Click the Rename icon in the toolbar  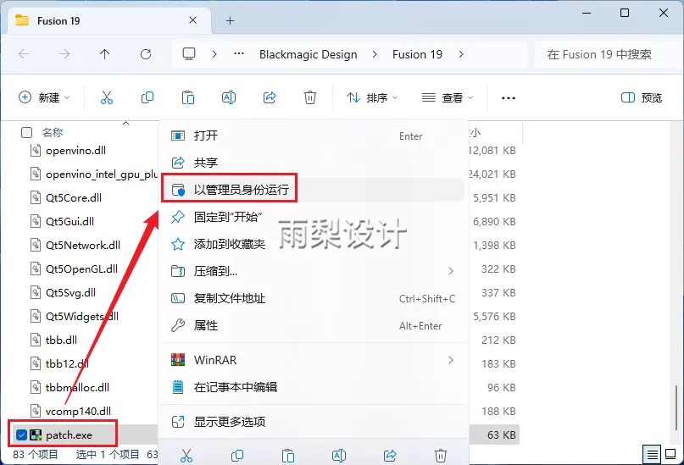tap(229, 97)
